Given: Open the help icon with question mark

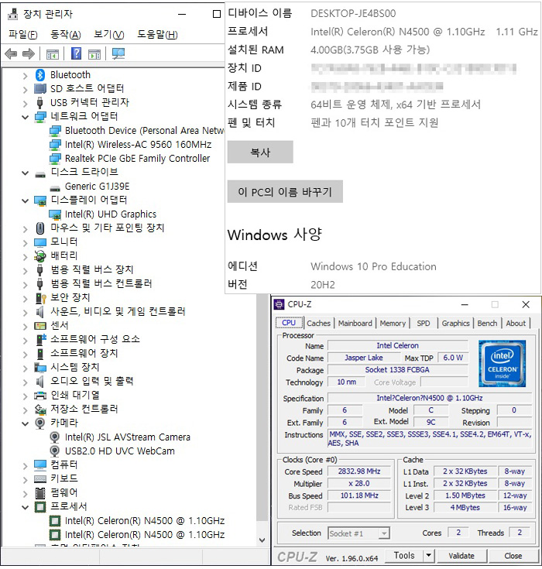Looking at the screenshot, I should pyautogui.click(x=76, y=53).
